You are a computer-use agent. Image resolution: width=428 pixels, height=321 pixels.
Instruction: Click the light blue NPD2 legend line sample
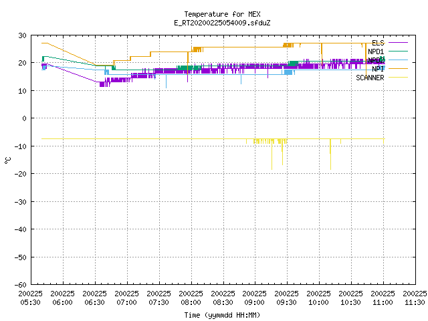[398, 60]
